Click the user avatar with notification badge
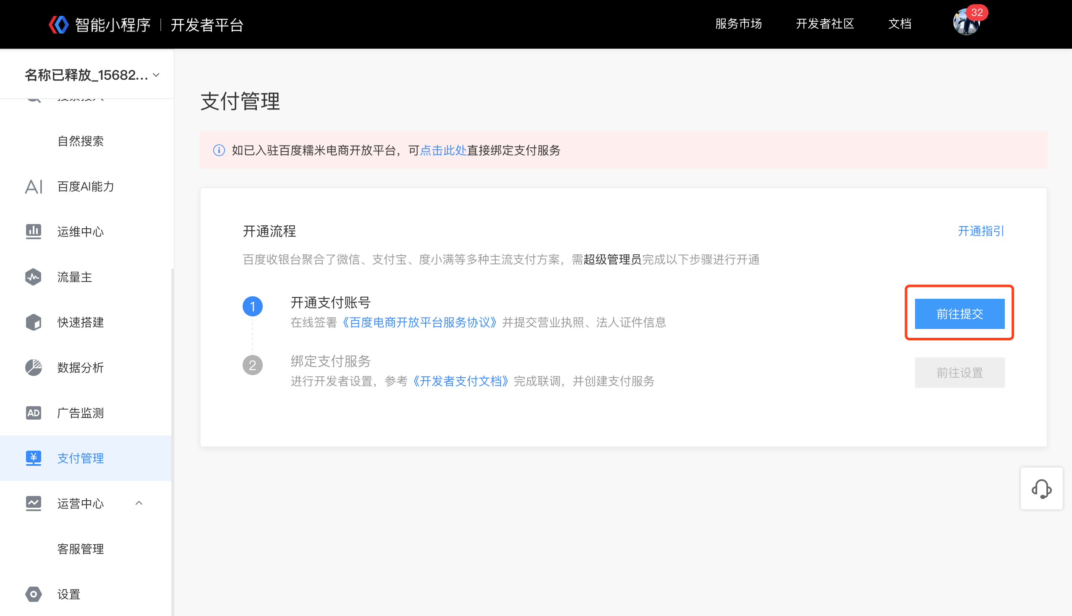Viewport: 1072px width, 616px height. 966,23
